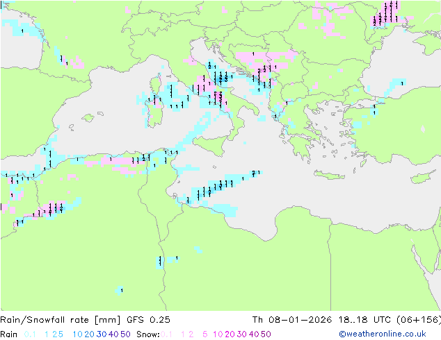The width and height of the screenshot is (441, 340).
Task: Select snow legend value 30
Action: click(241, 334)
